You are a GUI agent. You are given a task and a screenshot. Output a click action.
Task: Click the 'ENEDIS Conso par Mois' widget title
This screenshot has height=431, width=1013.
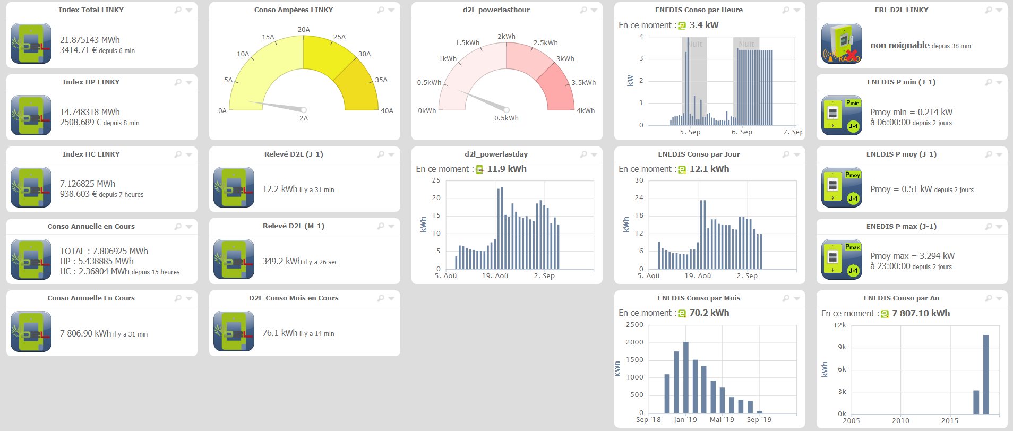pyautogui.click(x=699, y=298)
